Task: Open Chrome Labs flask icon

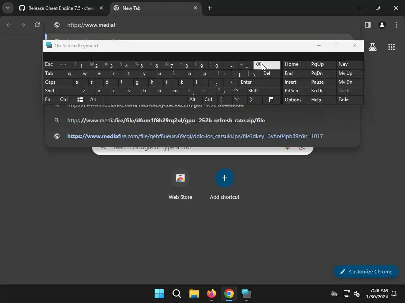Action: pos(373,47)
